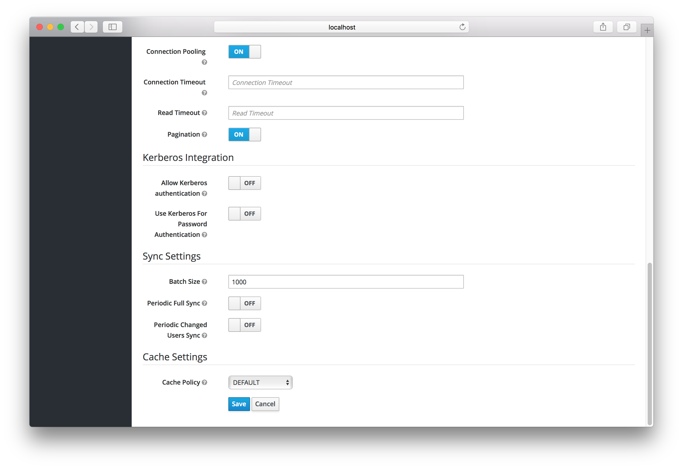683x469 pixels.
Task: Click the Kerberos Integration section header
Action: [x=188, y=157]
